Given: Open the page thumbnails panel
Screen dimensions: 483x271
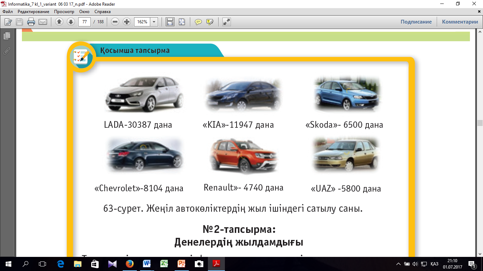Looking at the screenshot, I should [x=6, y=36].
